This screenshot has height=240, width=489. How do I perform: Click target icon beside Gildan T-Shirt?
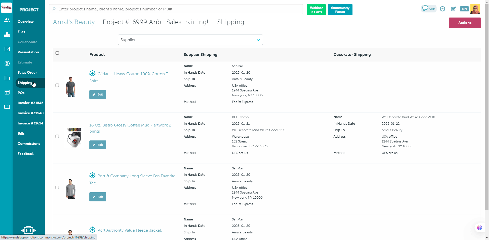tap(92, 73)
